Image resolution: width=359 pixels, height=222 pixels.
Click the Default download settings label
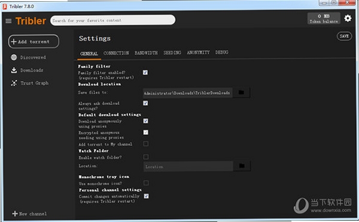[109, 115]
